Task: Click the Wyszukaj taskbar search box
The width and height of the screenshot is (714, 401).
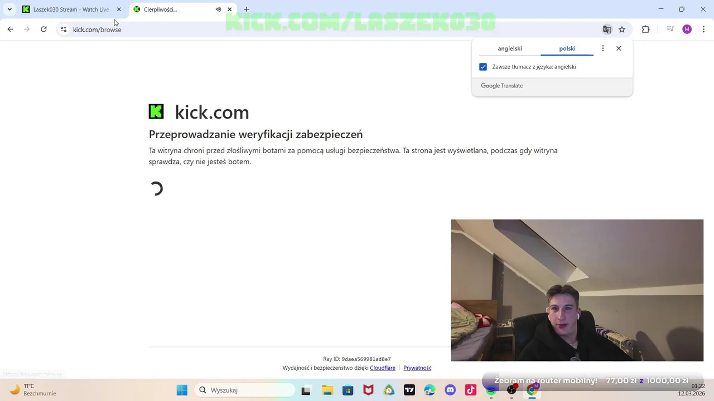Action: pos(245,390)
